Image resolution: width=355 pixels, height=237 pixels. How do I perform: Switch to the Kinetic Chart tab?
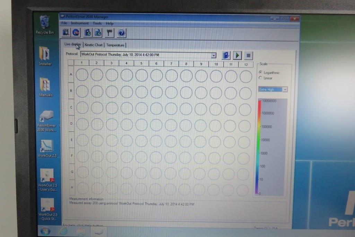pyautogui.click(x=93, y=45)
